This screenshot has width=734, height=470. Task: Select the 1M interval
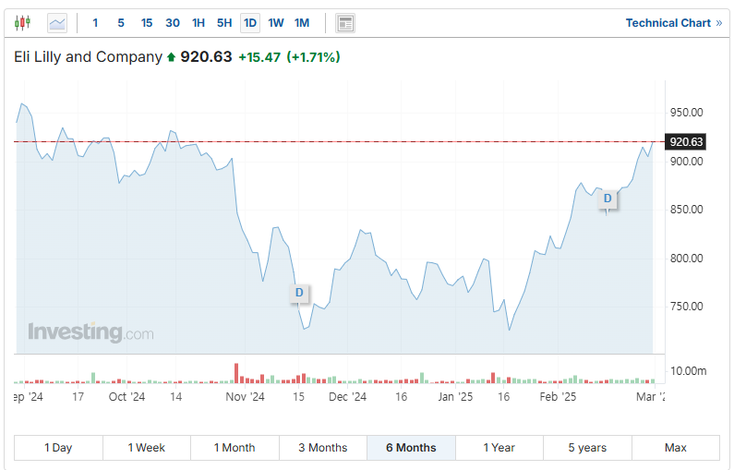(x=302, y=23)
